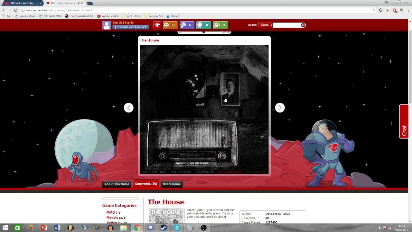
Task: Open the red Chat side panel
Action: 404,121
